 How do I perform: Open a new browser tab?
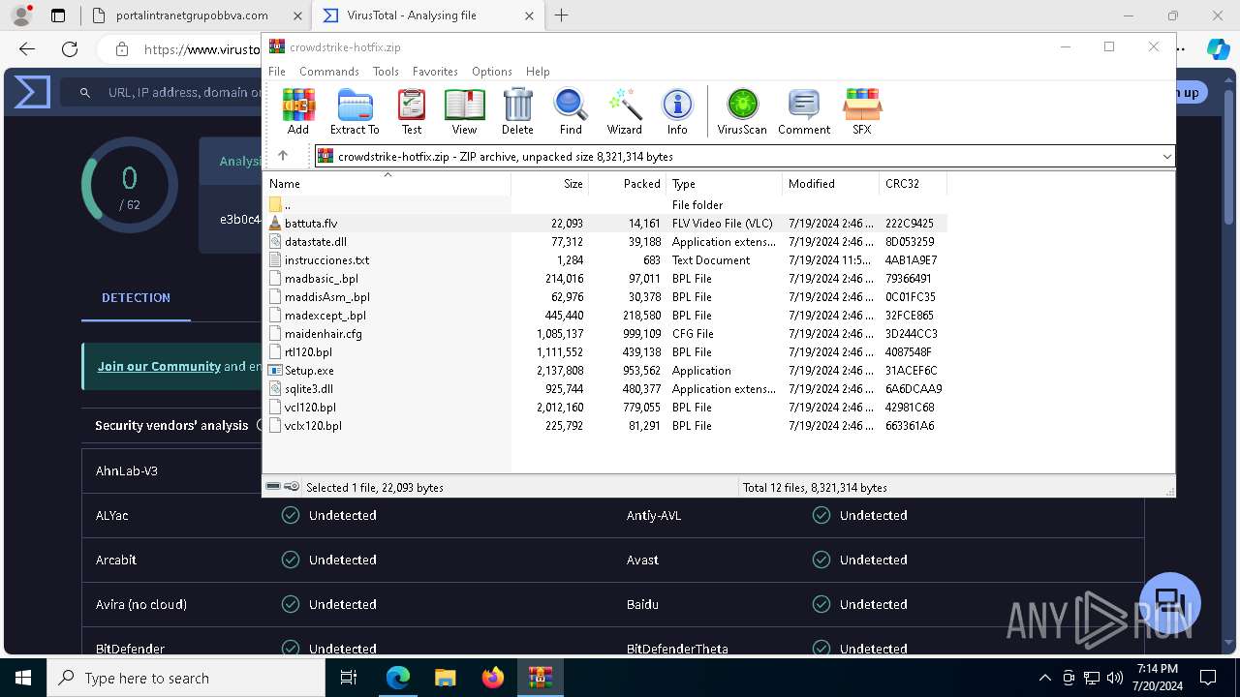pos(561,15)
